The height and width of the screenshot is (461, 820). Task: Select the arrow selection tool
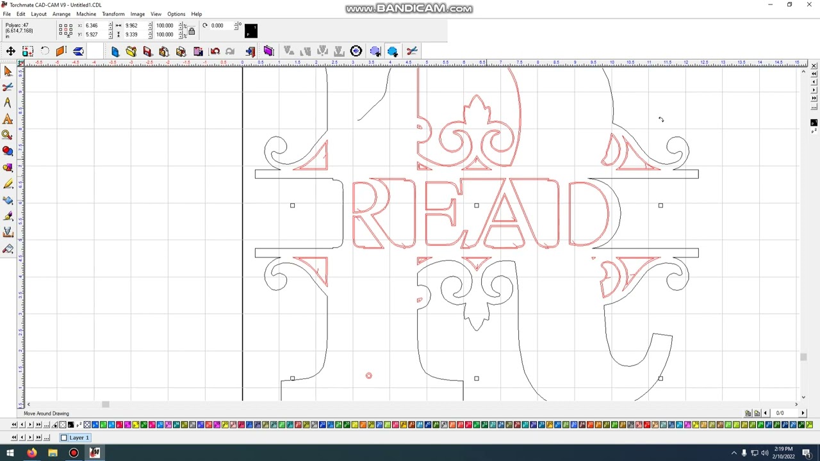click(8, 70)
